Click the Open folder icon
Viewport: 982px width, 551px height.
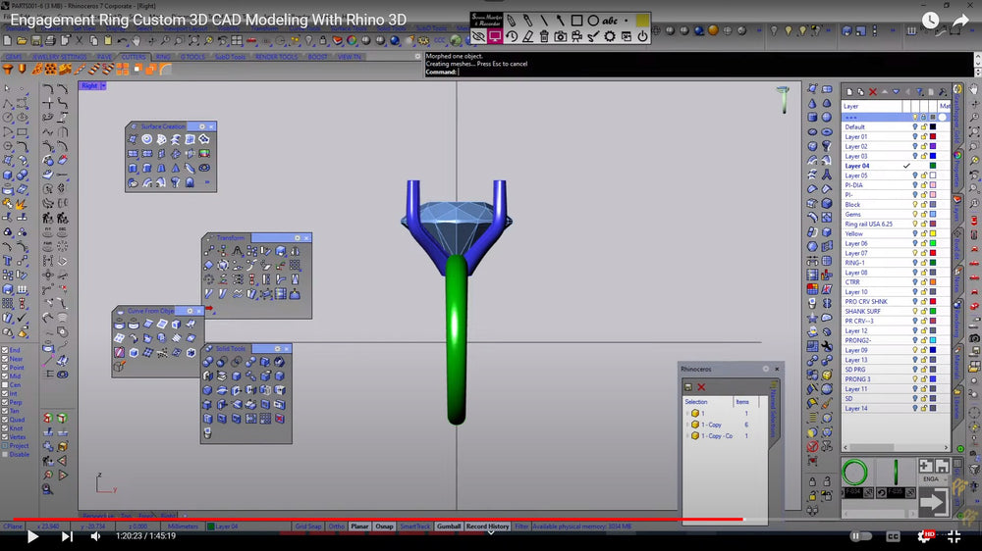coord(22,40)
